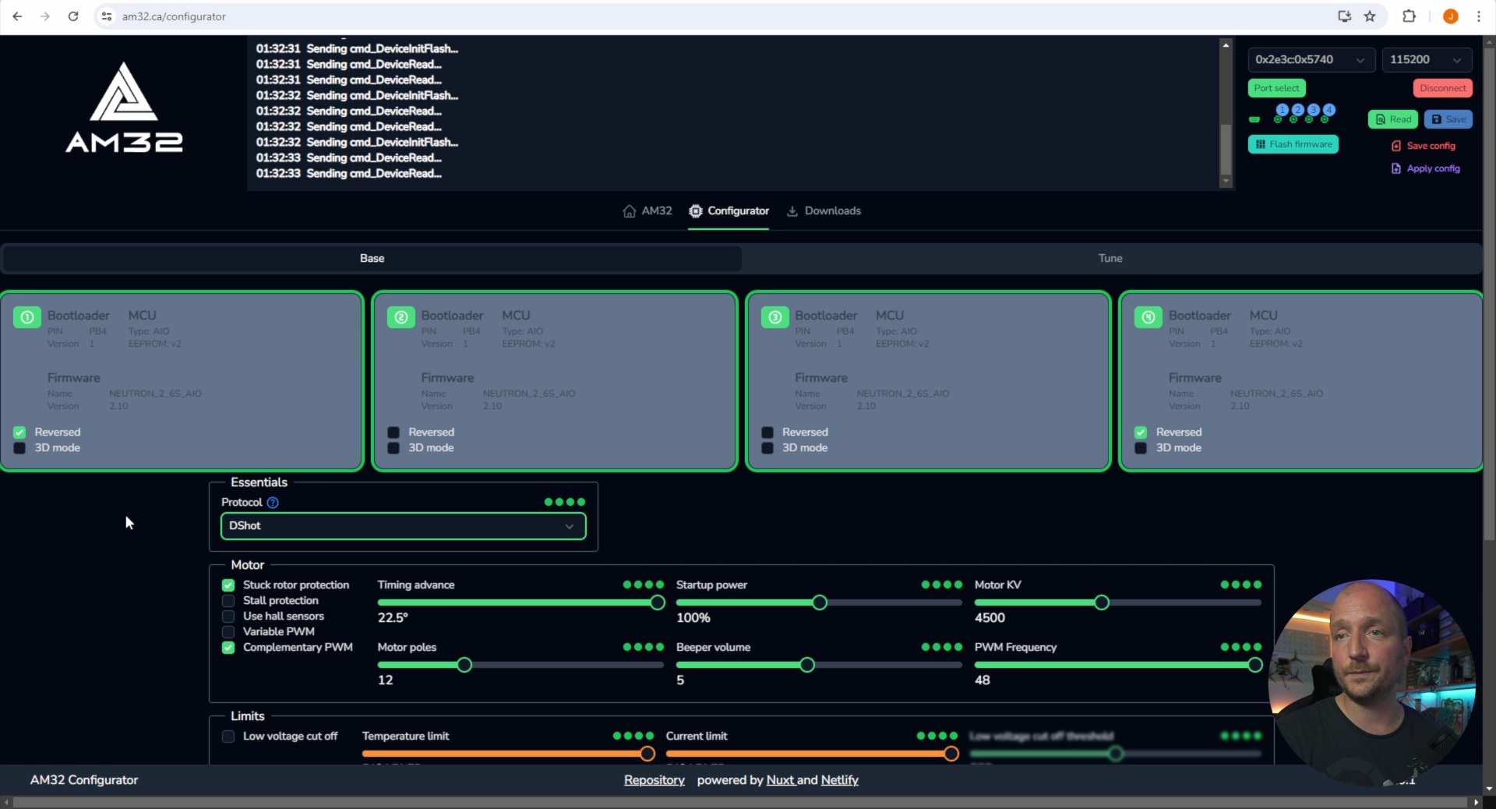Bookmark this page with the star icon
Viewport: 1496px width, 809px height.
pyautogui.click(x=1370, y=16)
